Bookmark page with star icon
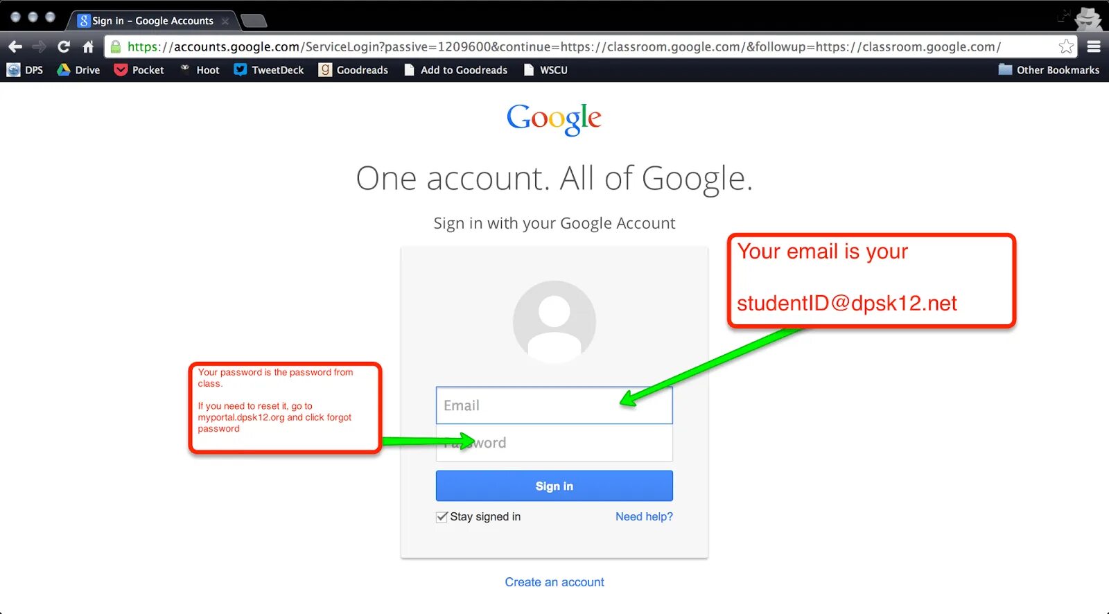Screen dimensions: 1109x614 (1066, 46)
